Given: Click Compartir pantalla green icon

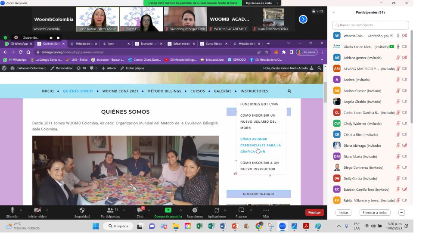Looking at the screenshot, I should [x=168, y=210].
